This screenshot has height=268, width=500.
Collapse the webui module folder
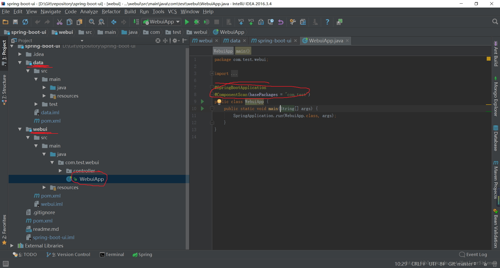click(x=20, y=129)
